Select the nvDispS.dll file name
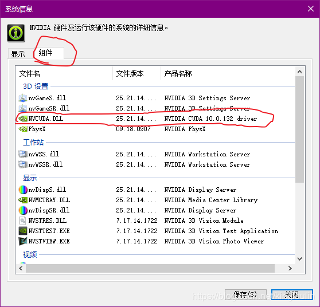The height and width of the screenshot is (307, 320). coord(47,190)
